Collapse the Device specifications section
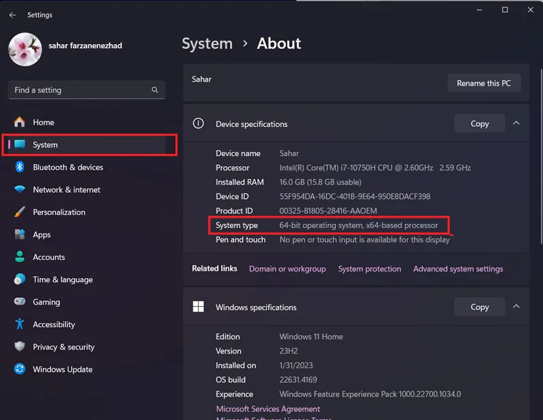This screenshot has height=420, width=543. 517,123
